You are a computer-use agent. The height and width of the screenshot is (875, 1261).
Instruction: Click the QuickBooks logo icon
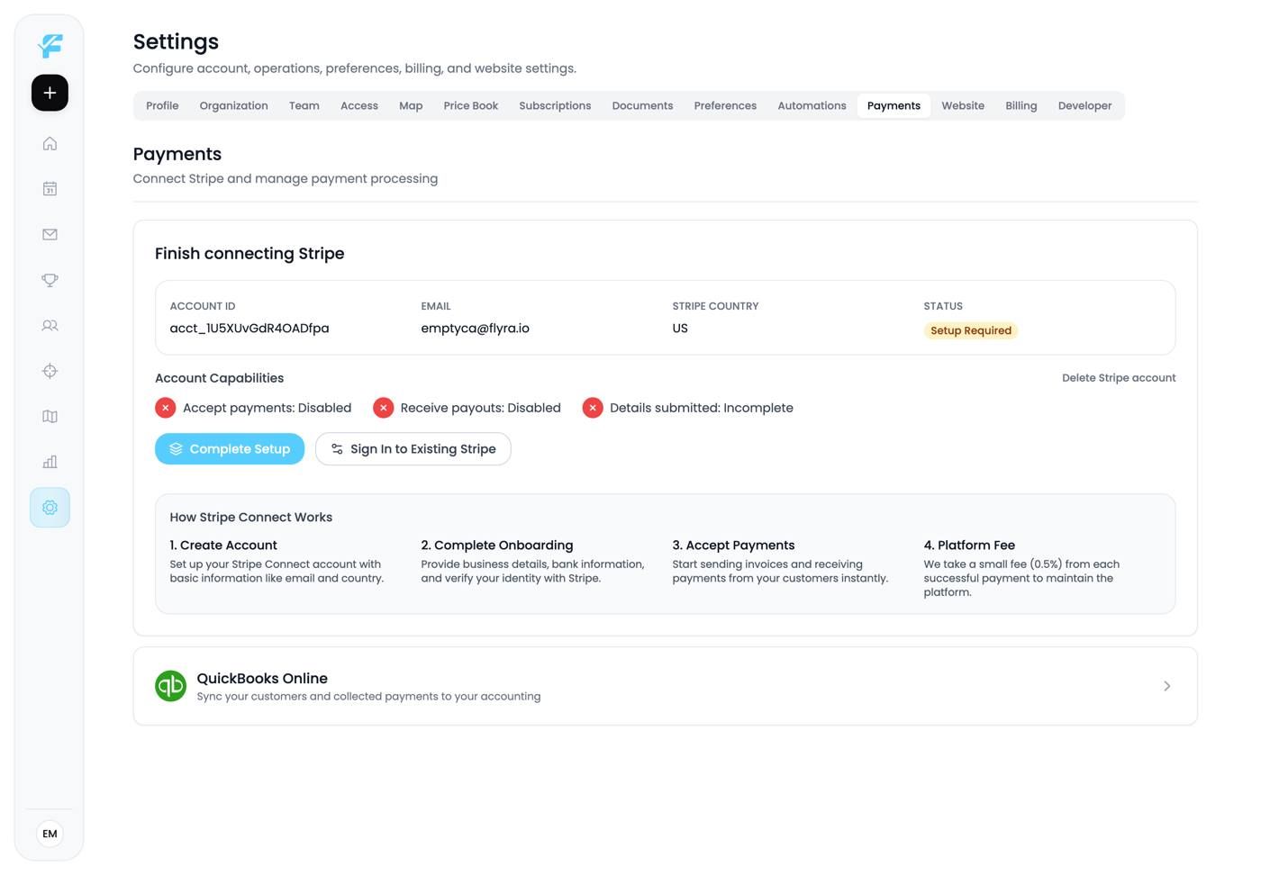170,686
